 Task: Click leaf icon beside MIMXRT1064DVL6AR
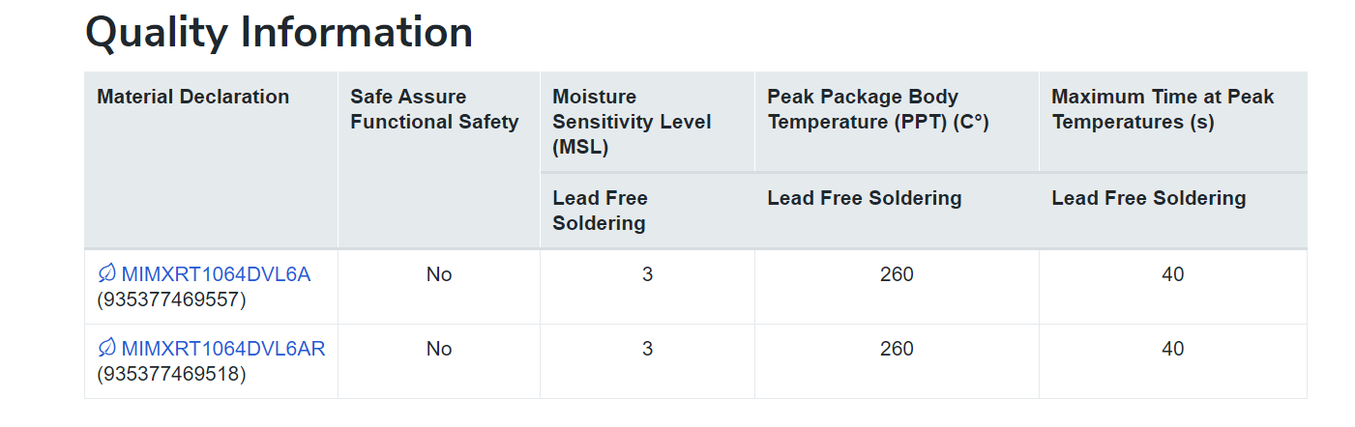point(106,349)
